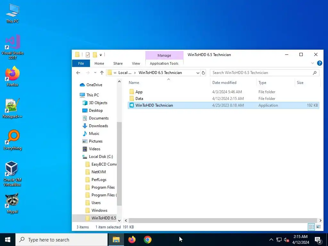Open Videos in the navigation pane
The image size is (328, 246).
pos(94,149)
